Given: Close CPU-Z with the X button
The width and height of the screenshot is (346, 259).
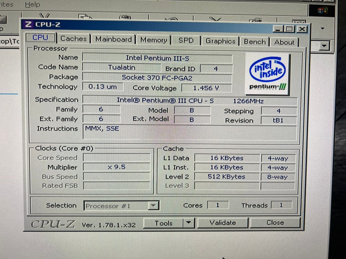Looking at the screenshot, I should point(302,29).
